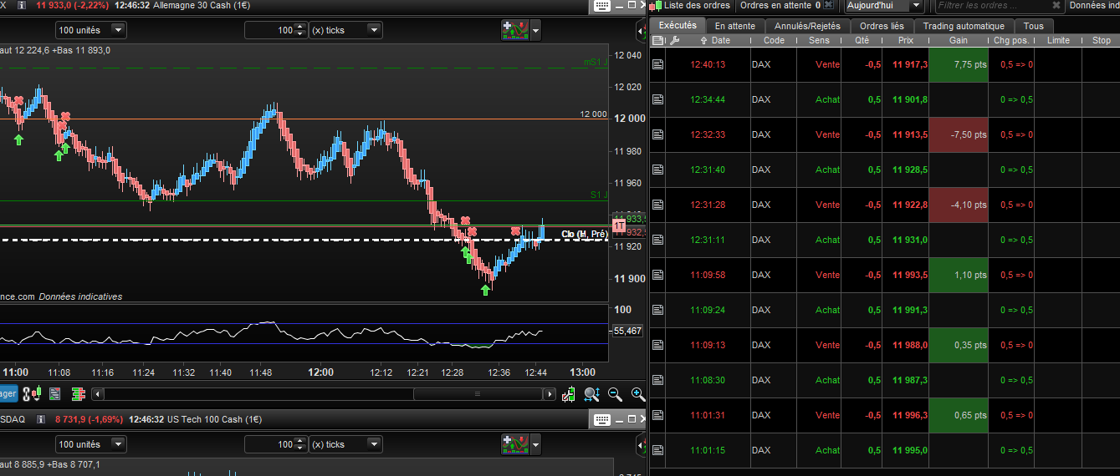Sort orders by the Sens column header
Screen dimensions: 1120x476
[819, 40]
